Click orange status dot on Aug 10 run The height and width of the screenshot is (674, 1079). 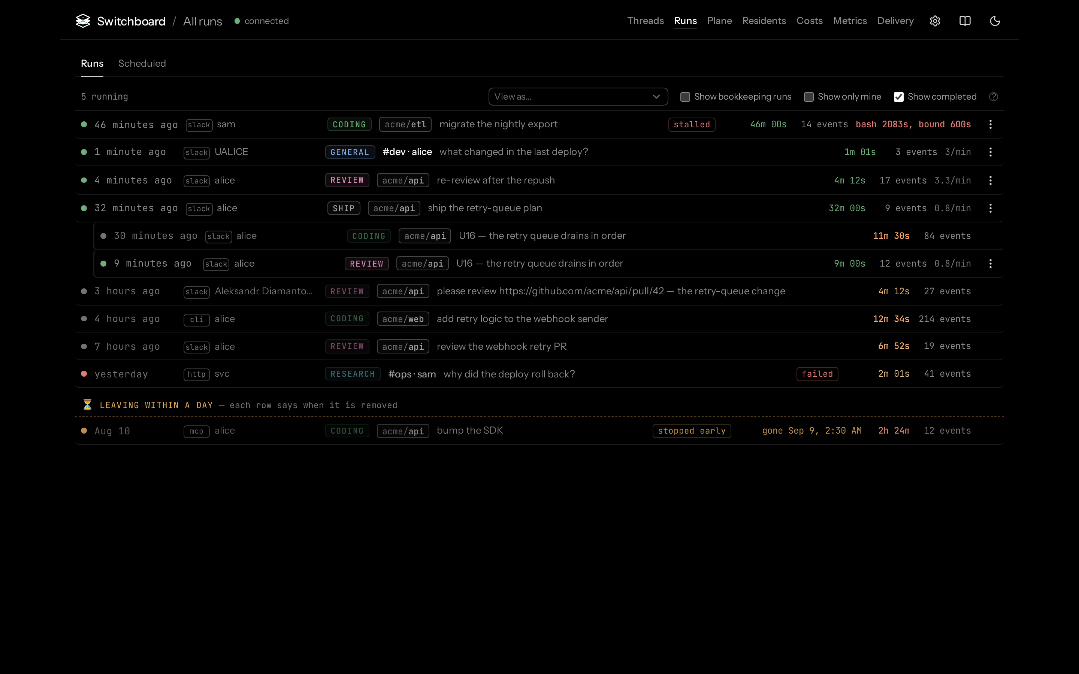pyautogui.click(x=84, y=431)
